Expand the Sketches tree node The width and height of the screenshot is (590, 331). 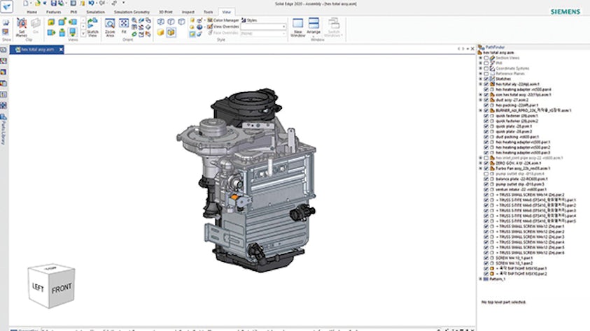(x=481, y=79)
